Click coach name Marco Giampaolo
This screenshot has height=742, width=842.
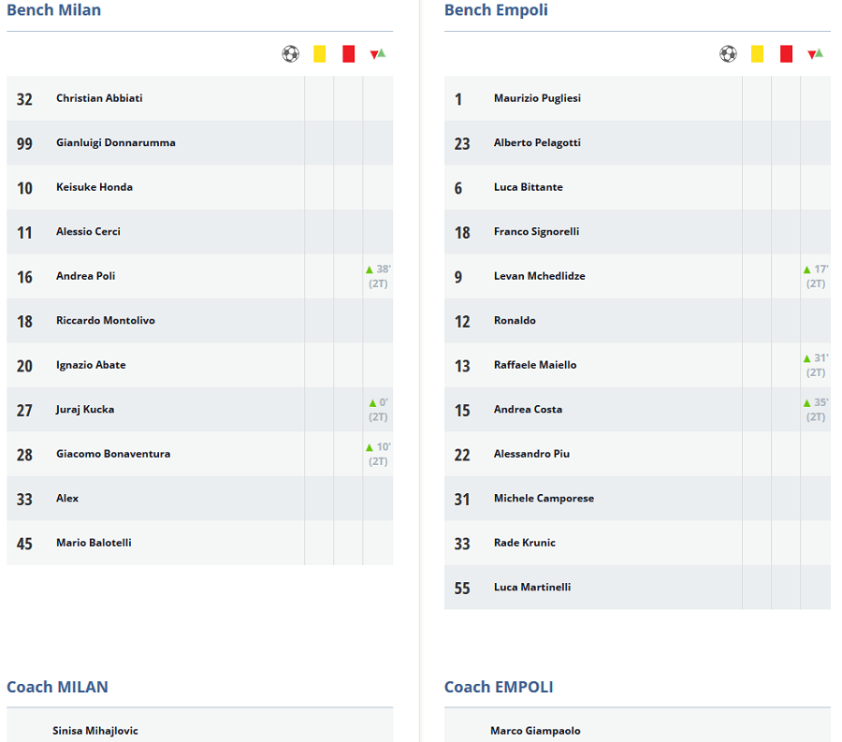[535, 731]
